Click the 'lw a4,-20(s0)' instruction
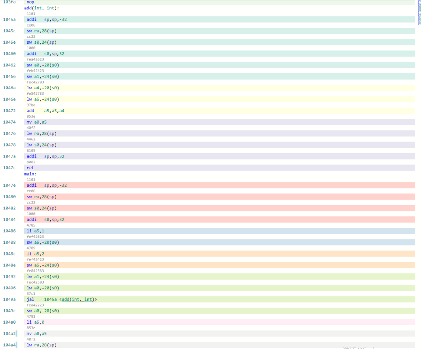This screenshot has width=421, height=349. click(43, 88)
